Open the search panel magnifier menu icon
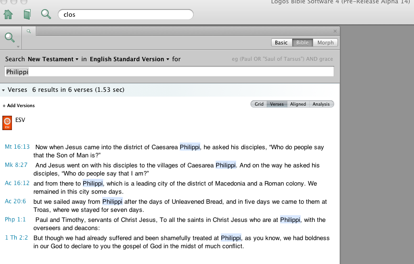This screenshot has width=414, height=264. click(10, 37)
